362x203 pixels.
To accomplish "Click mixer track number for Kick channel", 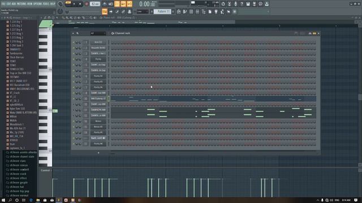I will (x=85, y=42).
